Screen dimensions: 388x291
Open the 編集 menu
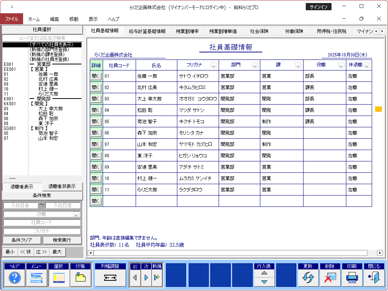click(x=55, y=19)
